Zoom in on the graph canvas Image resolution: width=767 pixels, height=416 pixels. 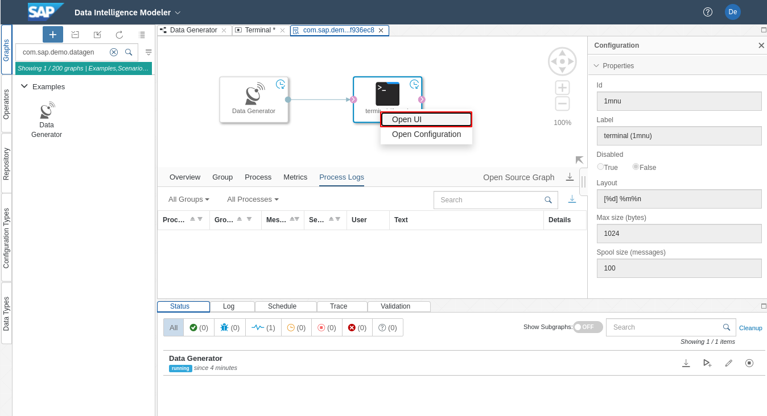pos(562,88)
